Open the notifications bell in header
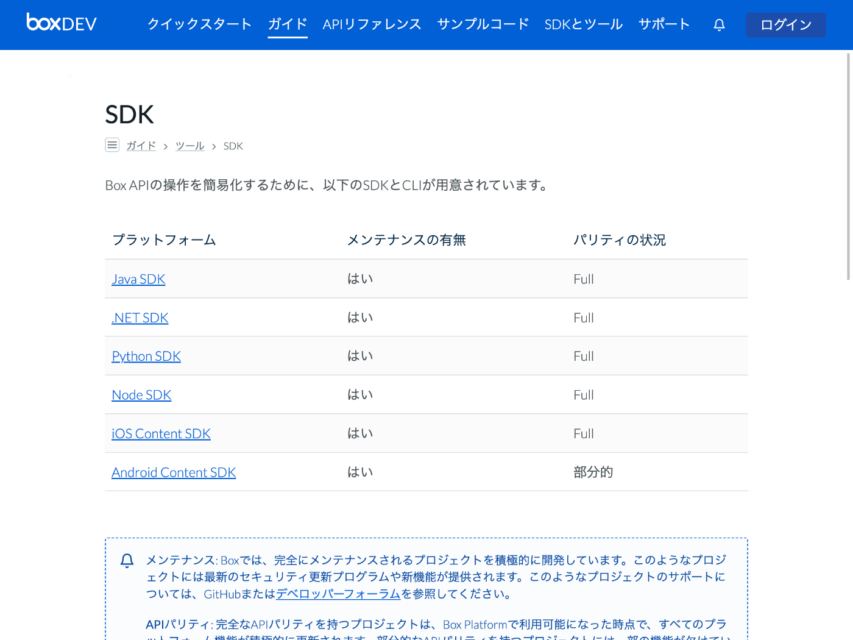 [719, 24]
